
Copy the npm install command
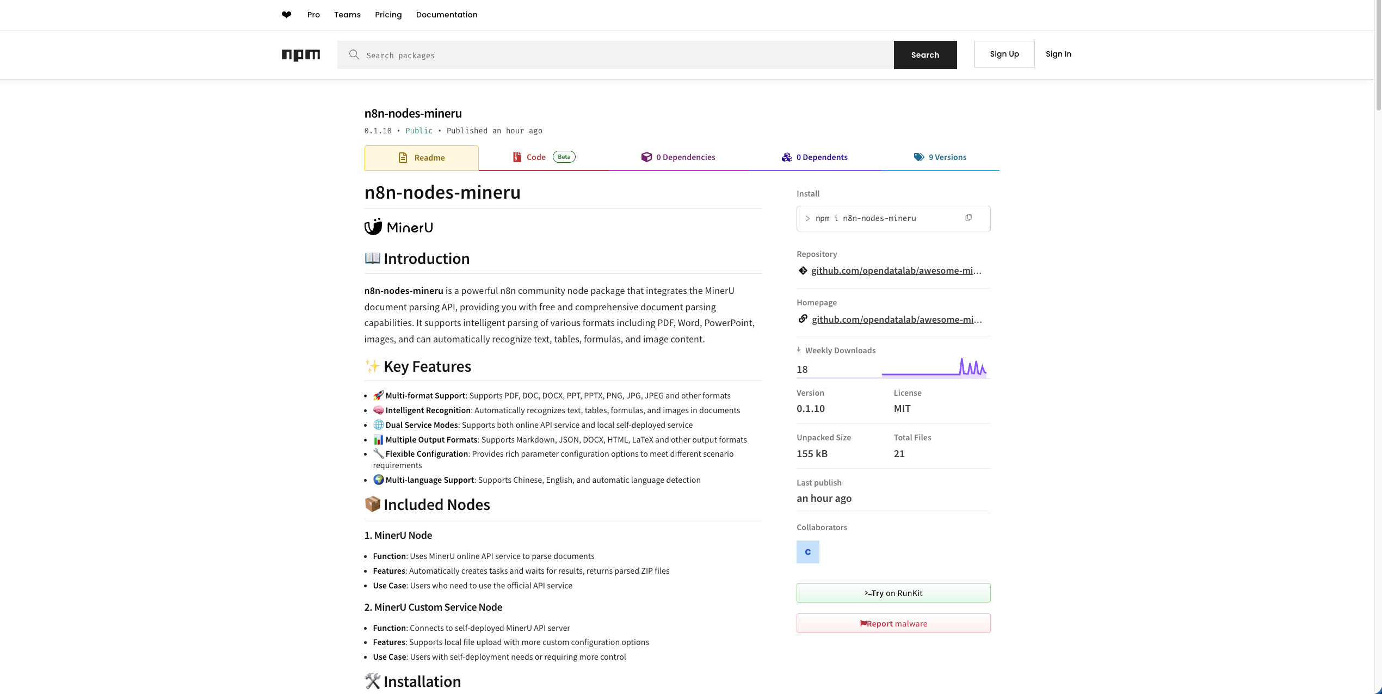pyautogui.click(x=968, y=218)
